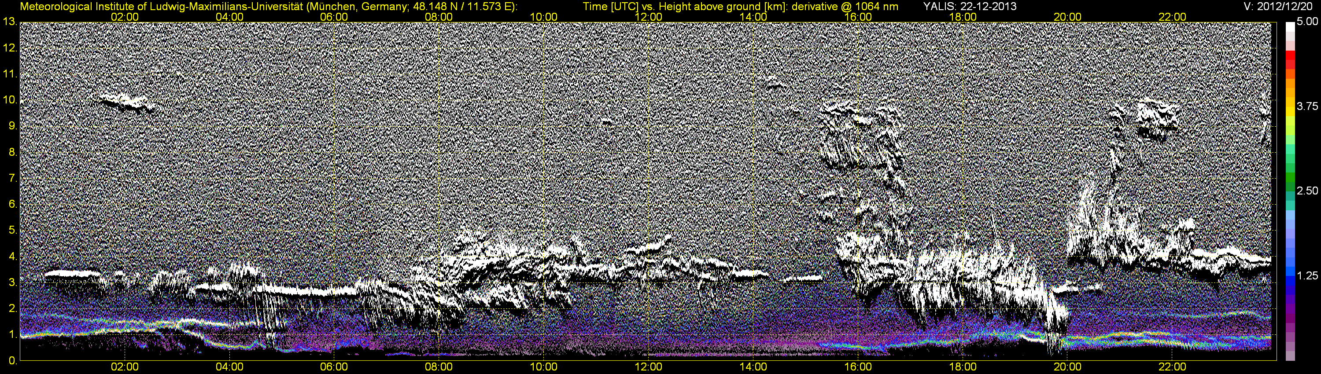Click the 16:00 label on the top time axis
1321x374 pixels.
pos(858,17)
